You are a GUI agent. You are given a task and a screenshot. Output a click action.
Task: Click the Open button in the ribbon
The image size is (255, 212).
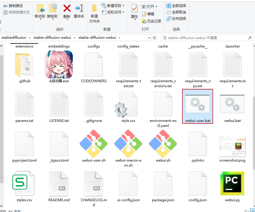click(149, 6)
